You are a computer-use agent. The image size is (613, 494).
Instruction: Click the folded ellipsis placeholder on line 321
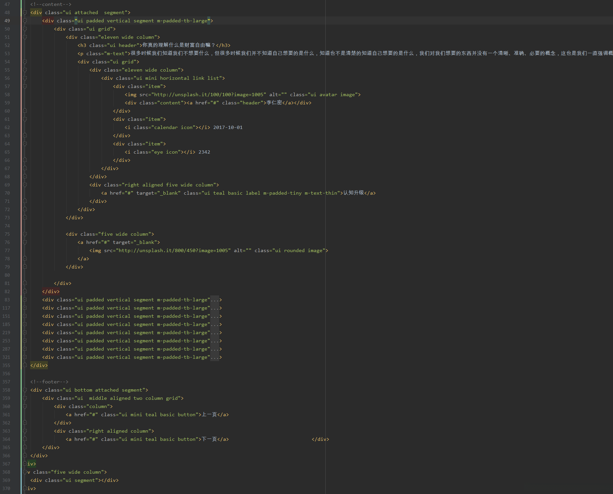click(215, 357)
